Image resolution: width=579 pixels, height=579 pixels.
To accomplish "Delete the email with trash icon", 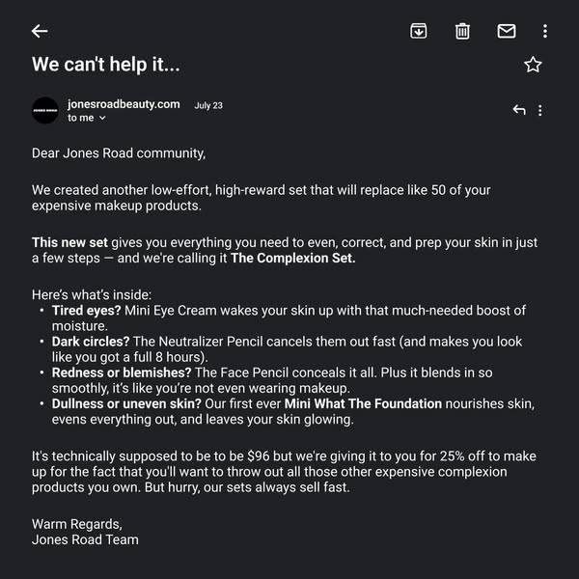I will pos(462,31).
